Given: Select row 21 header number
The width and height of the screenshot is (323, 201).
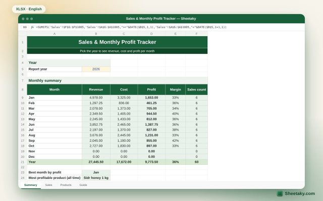Looking at the screenshot, I should click(23, 162).
